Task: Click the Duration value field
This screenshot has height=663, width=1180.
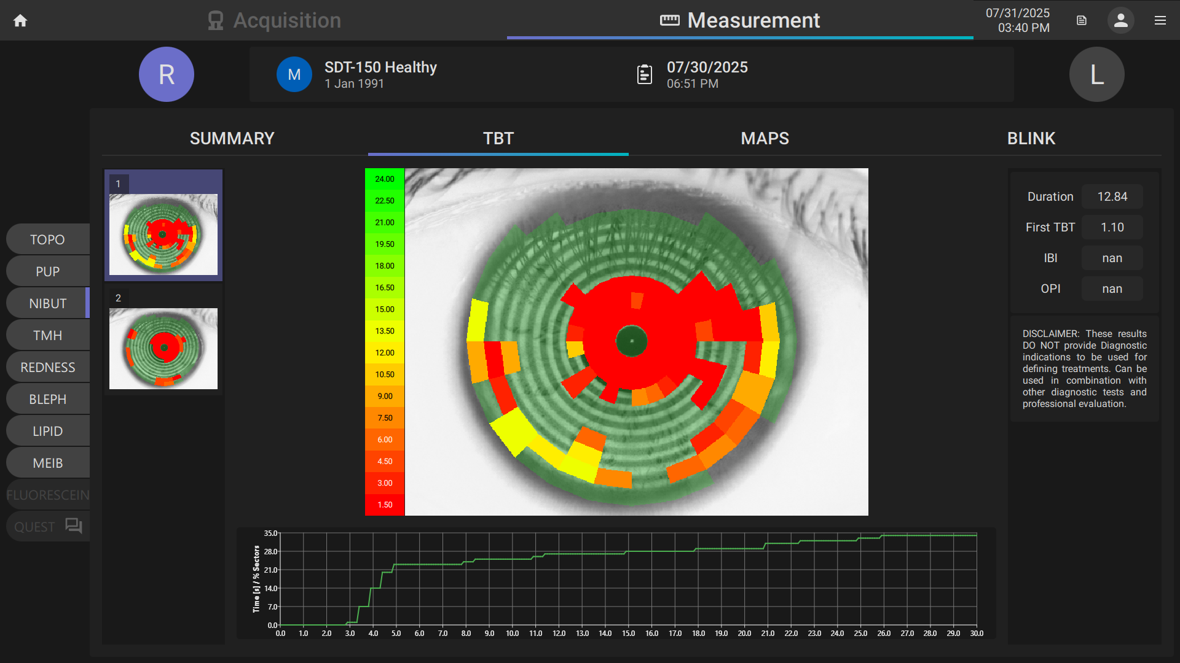Action: [x=1112, y=196]
